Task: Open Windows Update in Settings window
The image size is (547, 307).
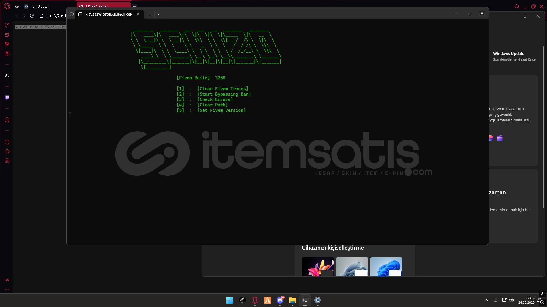Action: click(x=514, y=56)
